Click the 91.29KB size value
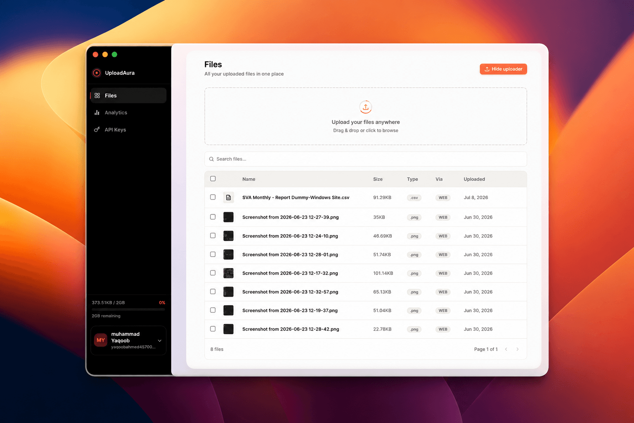The height and width of the screenshot is (423, 634). [382, 197]
